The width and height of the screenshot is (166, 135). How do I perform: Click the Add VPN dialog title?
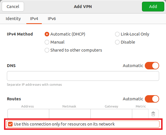click(x=83, y=7)
